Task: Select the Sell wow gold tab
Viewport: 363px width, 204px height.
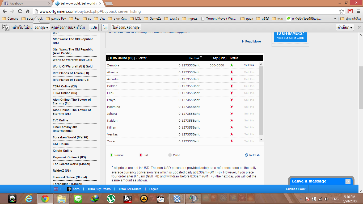Action: pos(78,3)
